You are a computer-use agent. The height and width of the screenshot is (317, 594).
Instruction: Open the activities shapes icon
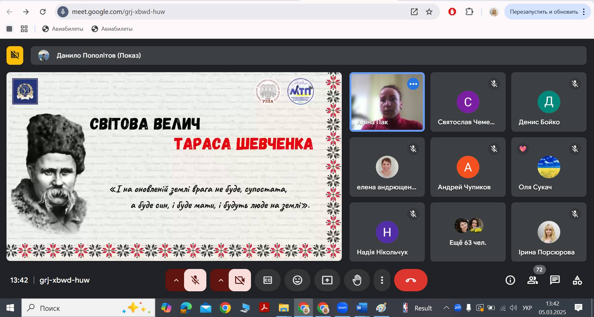tap(577, 280)
